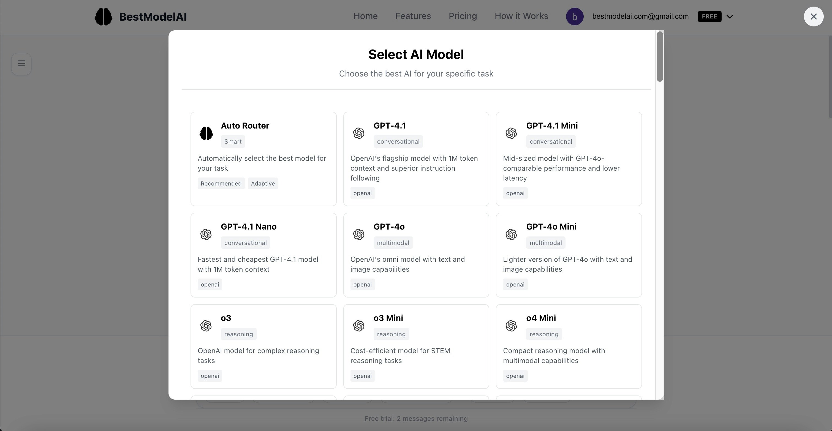Click the purple user avatar

click(575, 17)
